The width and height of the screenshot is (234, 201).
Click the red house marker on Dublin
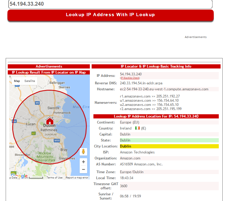click(50, 121)
